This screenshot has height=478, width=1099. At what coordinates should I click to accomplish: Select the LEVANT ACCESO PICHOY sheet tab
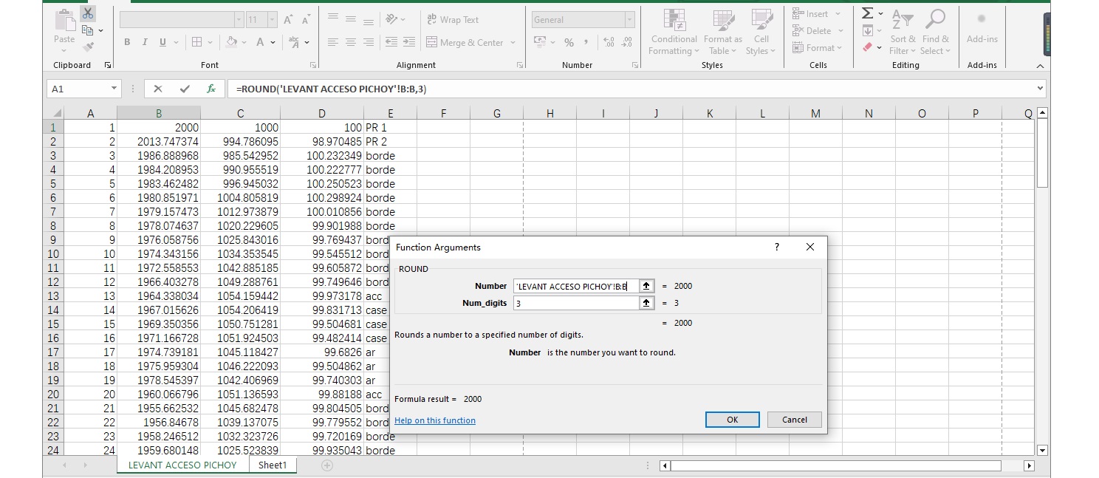click(x=182, y=465)
